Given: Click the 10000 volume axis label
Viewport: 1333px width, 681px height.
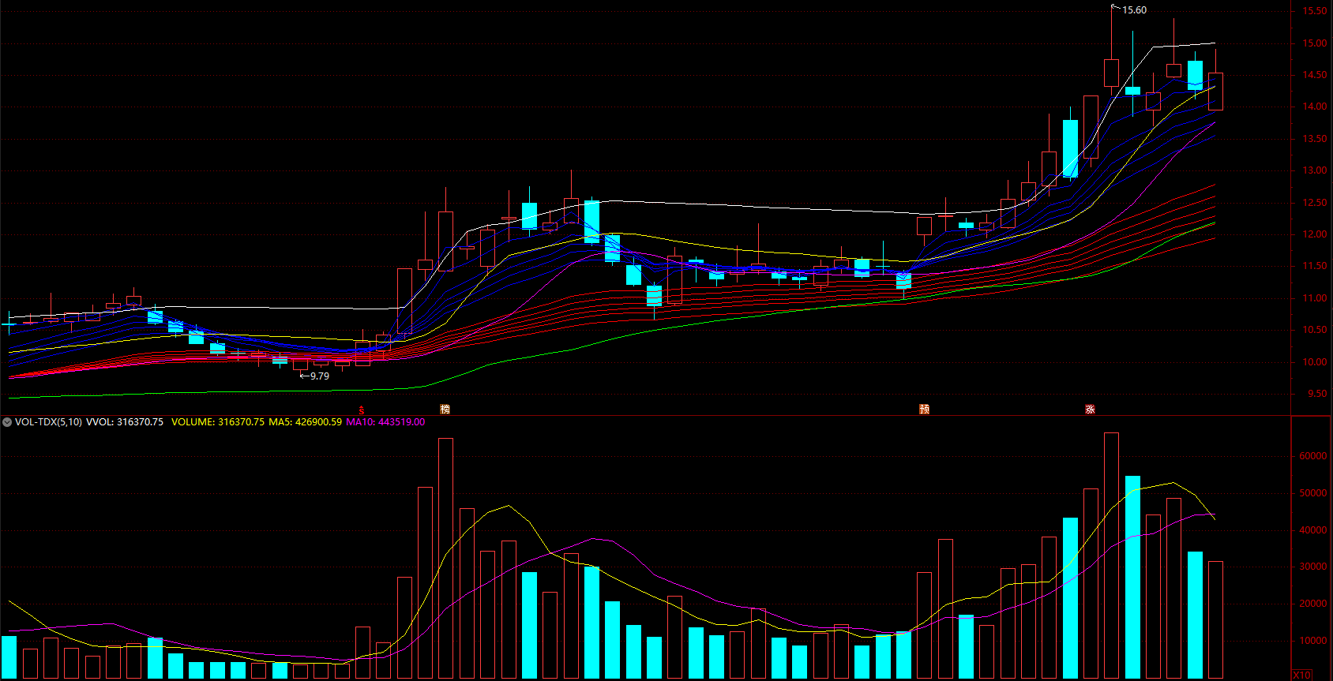Looking at the screenshot, I should (x=1313, y=641).
